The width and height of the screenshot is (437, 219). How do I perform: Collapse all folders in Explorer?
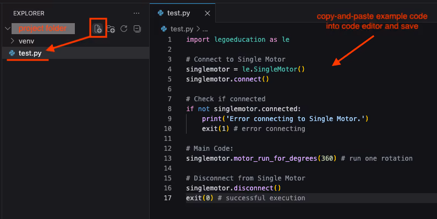coord(137,29)
